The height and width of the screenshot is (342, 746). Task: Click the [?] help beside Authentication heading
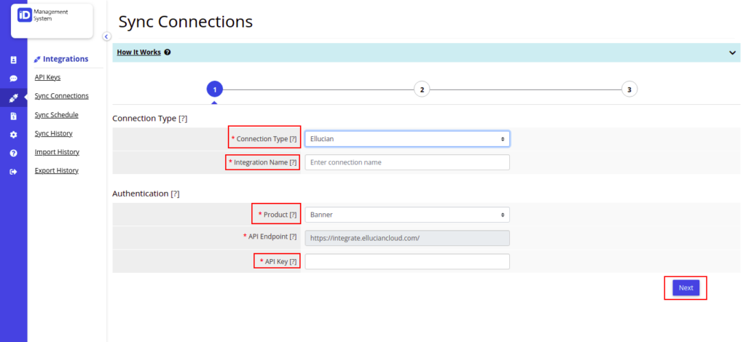(x=175, y=194)
